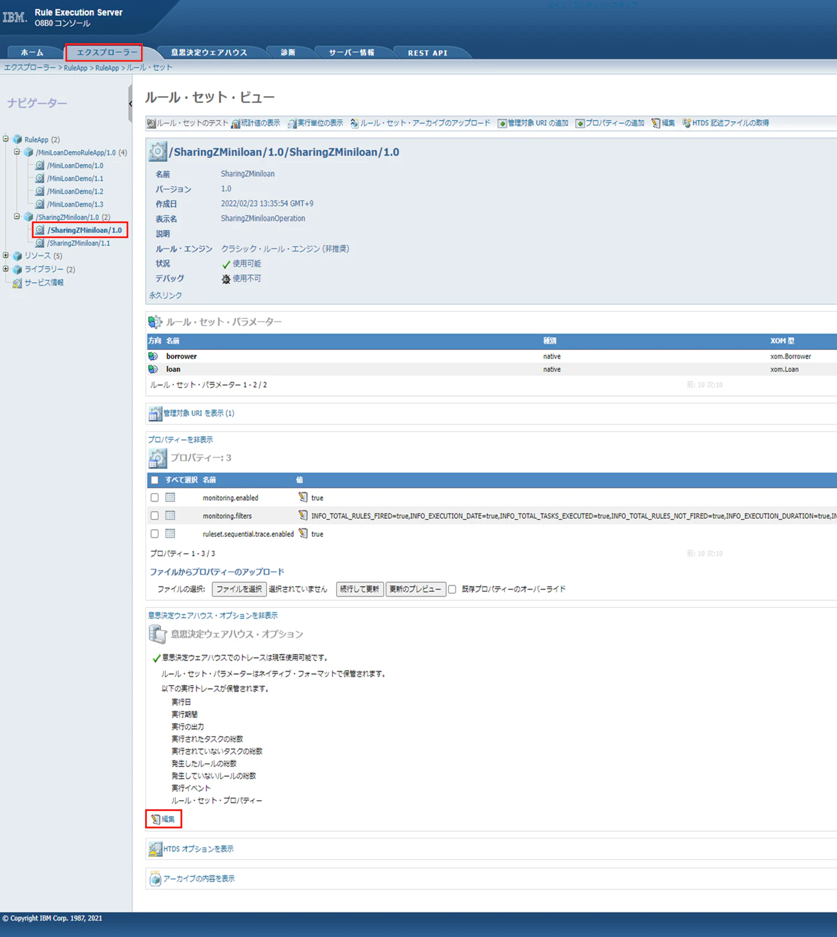837x937 pixels.
Task: Show HTDS options via HTDS オプションを表示
Action: coord(198,849)
